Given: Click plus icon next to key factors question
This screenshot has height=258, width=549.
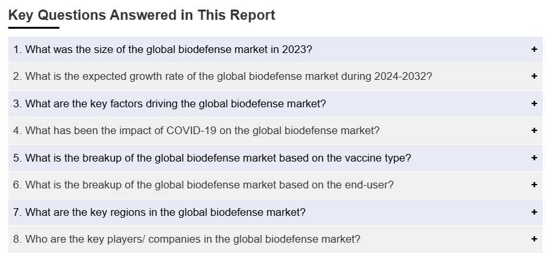Looking at the screenshot, I should point(534,103).
